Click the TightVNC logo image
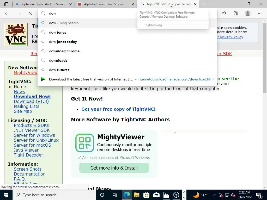The width and height of the screenshot is (267, 200). point(16,35)
